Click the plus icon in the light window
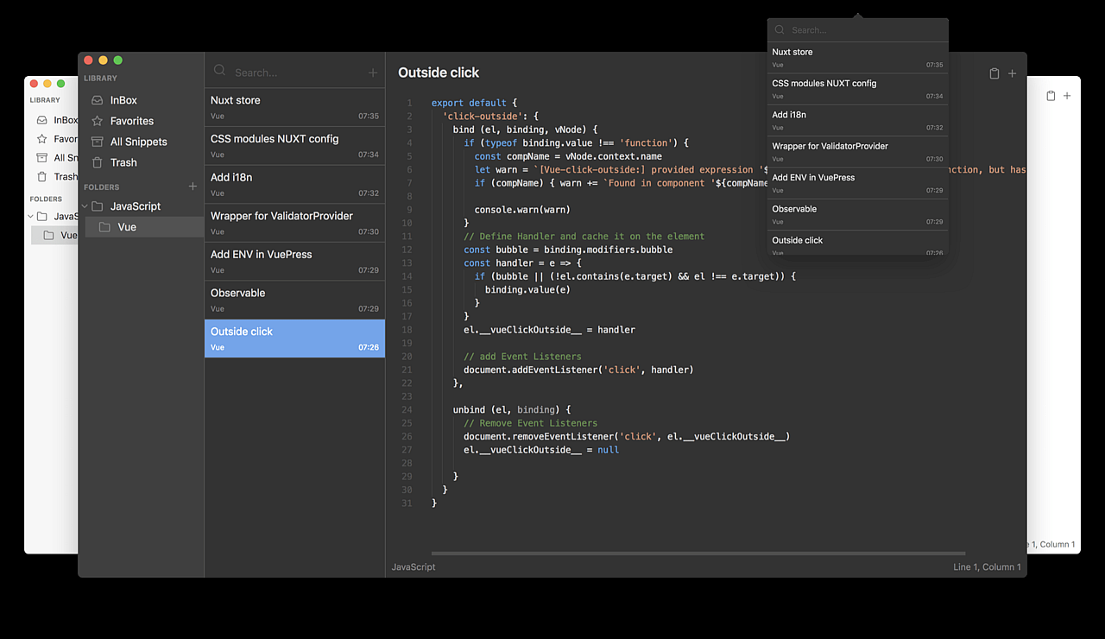 (x=1067, y=96)
